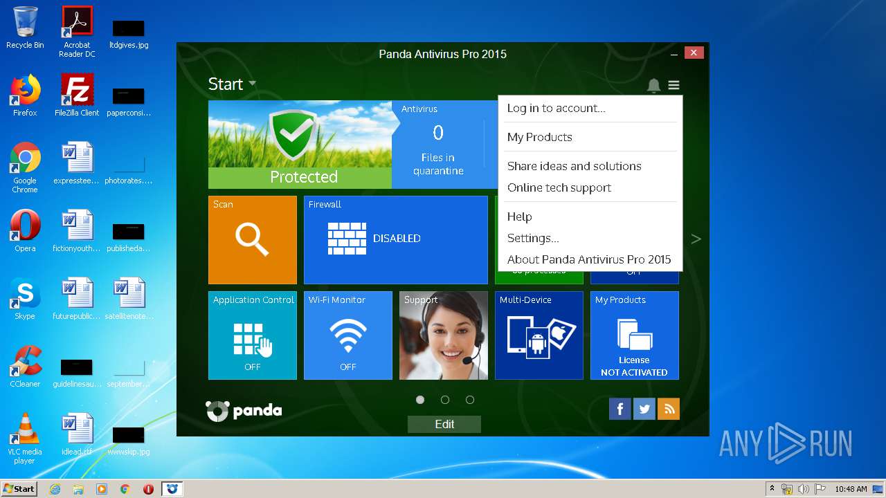Select the idlead.rtf desktop file

[77, 434]
